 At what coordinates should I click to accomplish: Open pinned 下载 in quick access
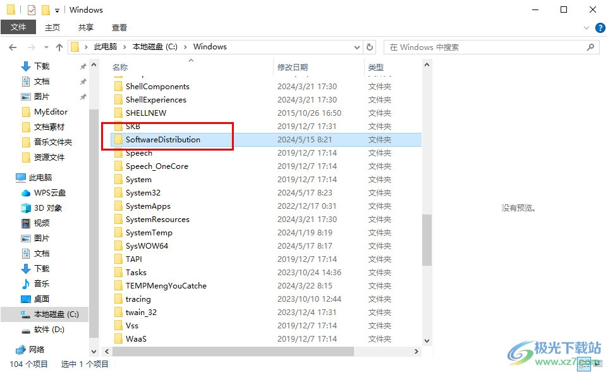click(x=42, y=66)
